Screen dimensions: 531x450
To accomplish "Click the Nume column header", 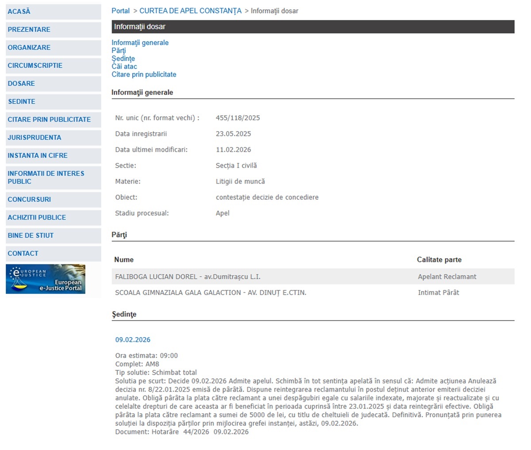I will pyautogui.click(x=124, y=260).
